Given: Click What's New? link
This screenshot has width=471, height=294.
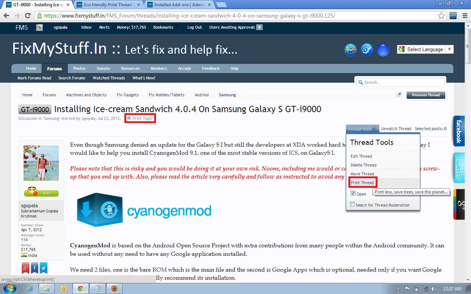Looking at the screenshot, I should [x=144, y=78].
